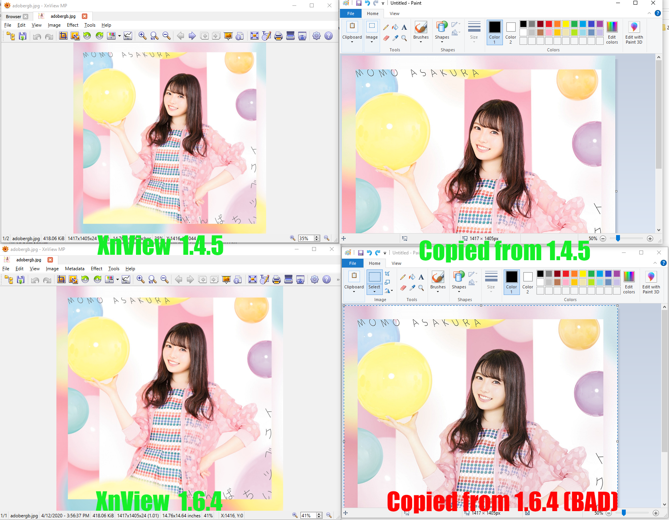Click the 1:1 zoom icon in the upper XnView toolbar
Viewport: 669px width, 520px height.
click(154, 36)
